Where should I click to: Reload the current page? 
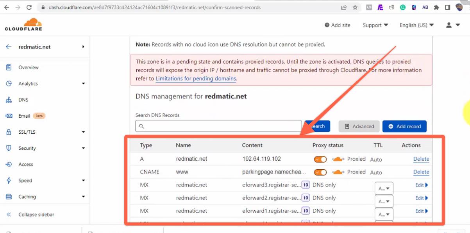29,7
